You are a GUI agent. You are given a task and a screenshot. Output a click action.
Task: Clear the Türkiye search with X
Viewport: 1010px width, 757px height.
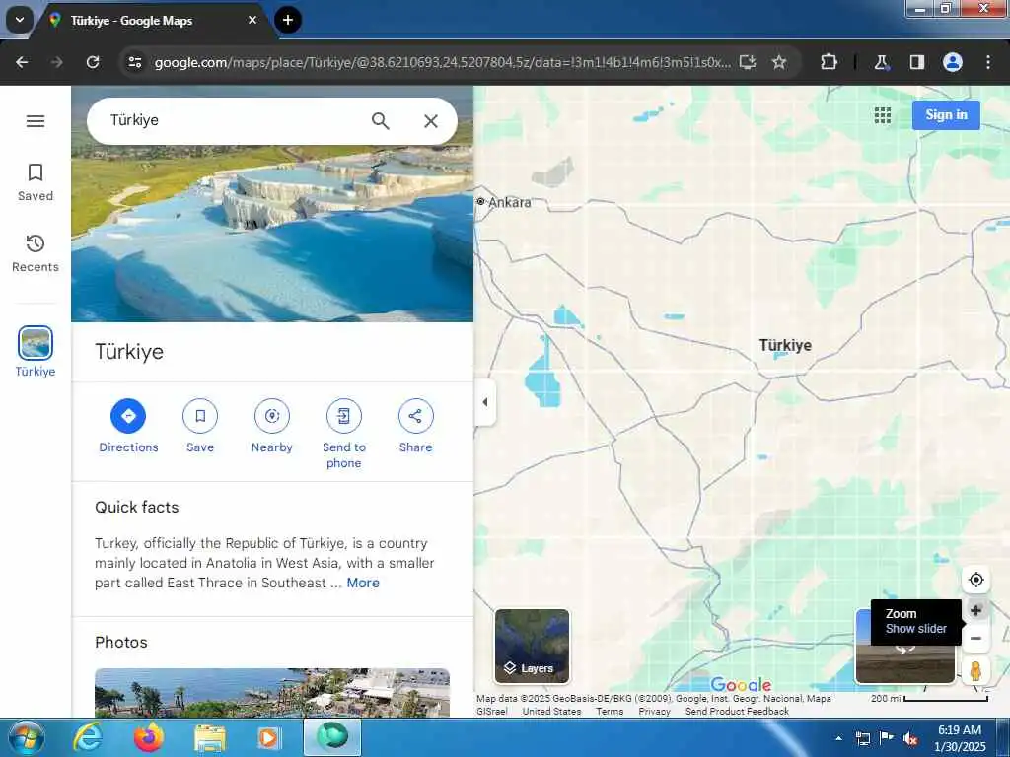[431, 120]
